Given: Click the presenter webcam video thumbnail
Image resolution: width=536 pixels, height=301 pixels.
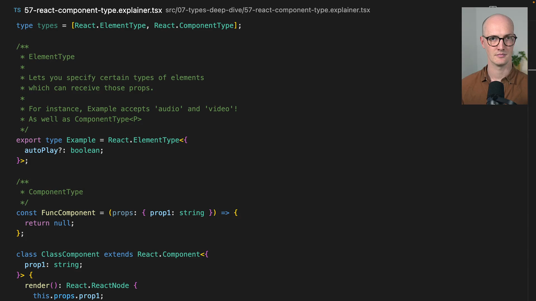Looking at the screenshot, I should tap(494, 56).
